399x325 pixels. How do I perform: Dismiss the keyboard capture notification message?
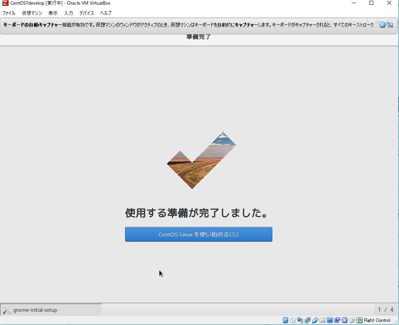tap(382, 25)
